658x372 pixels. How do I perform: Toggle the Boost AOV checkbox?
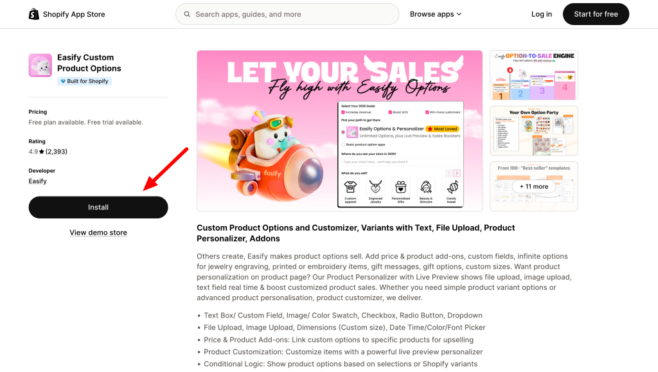[x=390, y=112]
